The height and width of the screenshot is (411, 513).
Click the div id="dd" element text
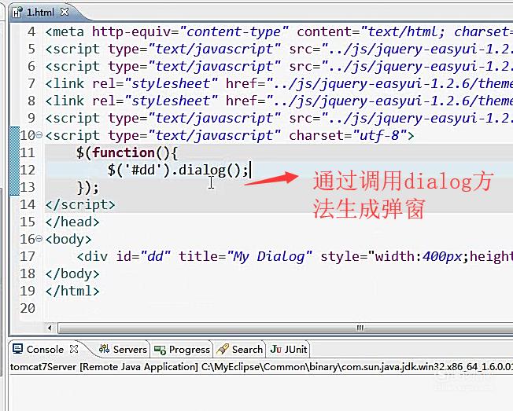124,256
